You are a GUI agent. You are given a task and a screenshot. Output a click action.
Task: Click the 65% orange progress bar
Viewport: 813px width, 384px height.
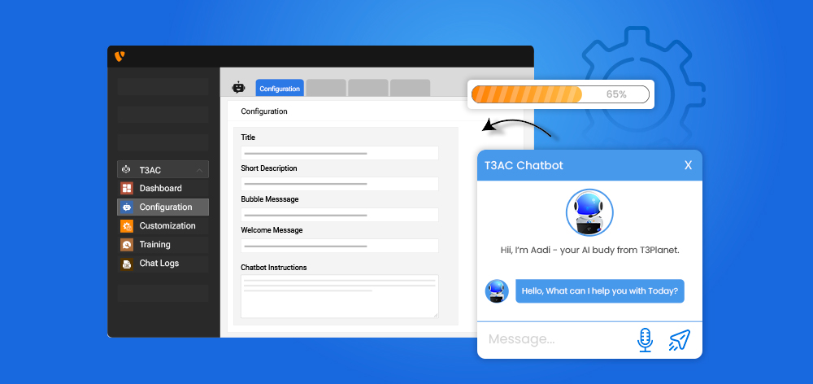coord(560,94)
